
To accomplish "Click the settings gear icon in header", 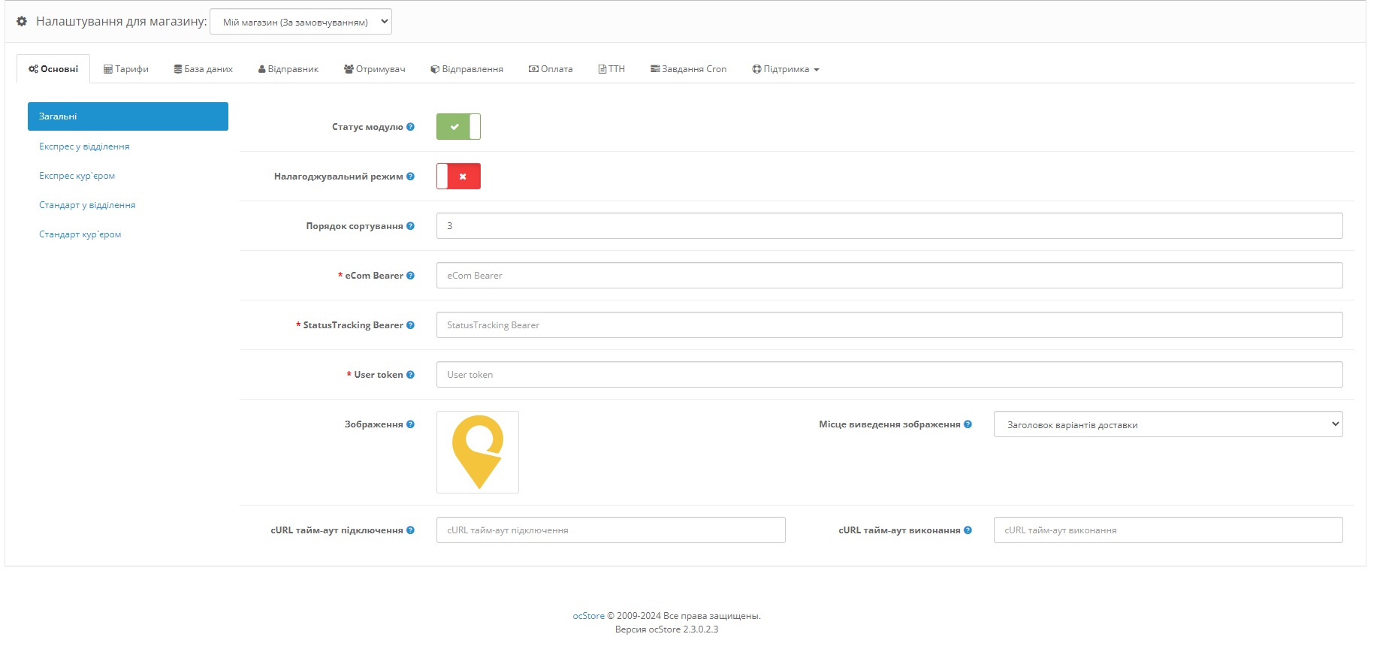I will coord(22,21).
